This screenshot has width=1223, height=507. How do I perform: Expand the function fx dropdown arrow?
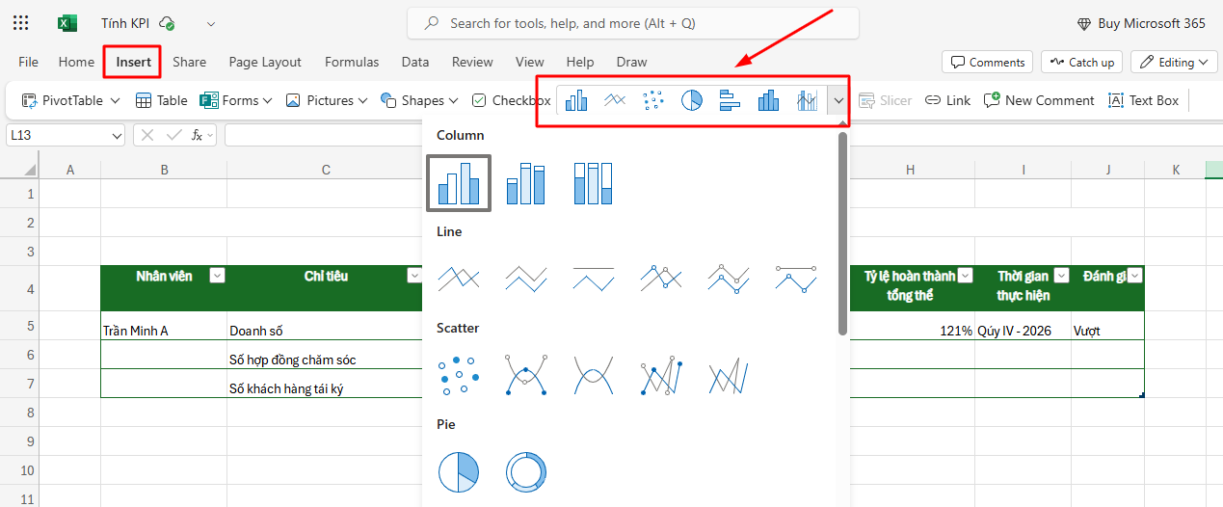click(x=210, y=135)
